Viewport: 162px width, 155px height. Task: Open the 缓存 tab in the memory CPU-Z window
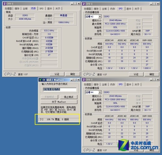17,8
